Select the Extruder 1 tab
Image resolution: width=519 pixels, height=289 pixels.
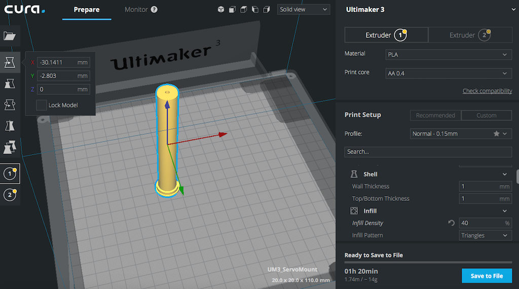point(386,35)
